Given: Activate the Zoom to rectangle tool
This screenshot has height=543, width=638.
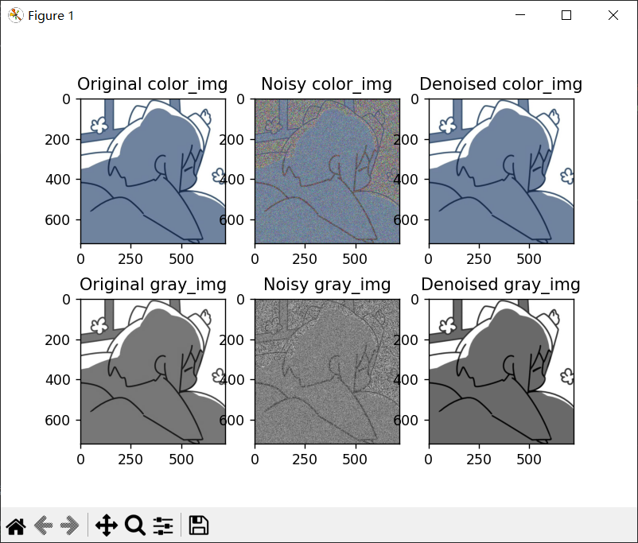Looking at the screenshot, I should tap(134, 525).
